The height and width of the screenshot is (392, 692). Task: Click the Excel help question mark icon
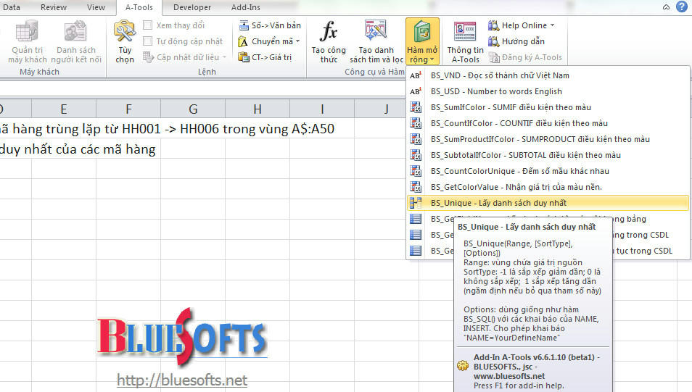click(x=681, y=7)
